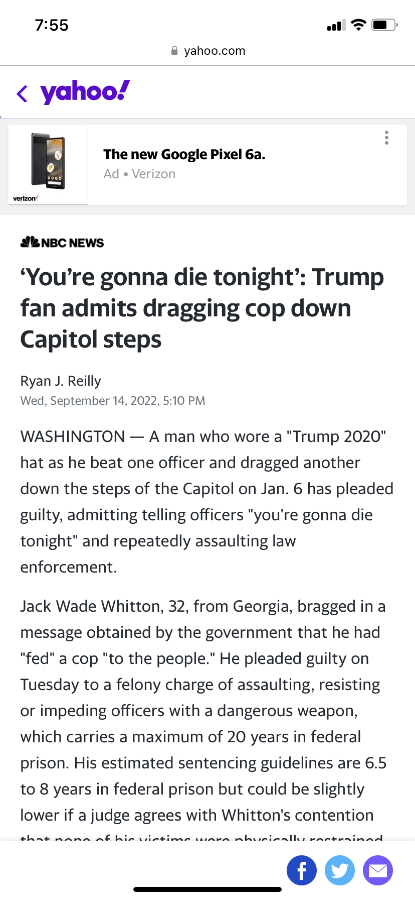
Task: Open ad options three-dot menu
Action: click(x=386, y=138)
